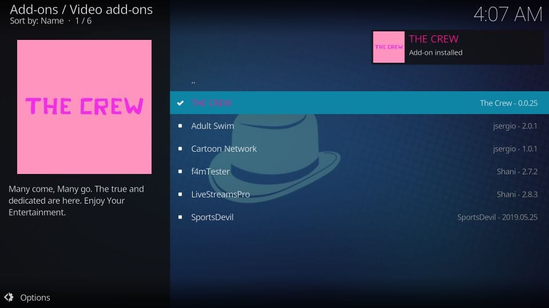Click the bullet icon beside Cartoon Network
The width and height of the screenshot is (549, 308).
point(180,148)
